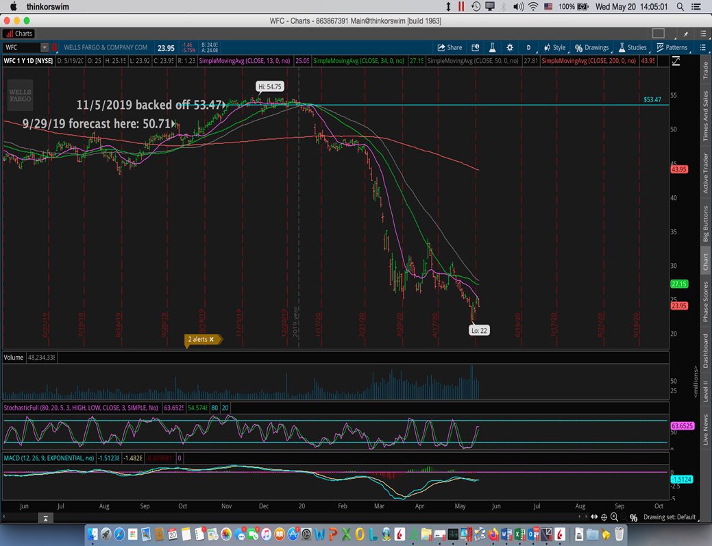
Task: Open Times And Sales sidebar tab
Action: 706,116
